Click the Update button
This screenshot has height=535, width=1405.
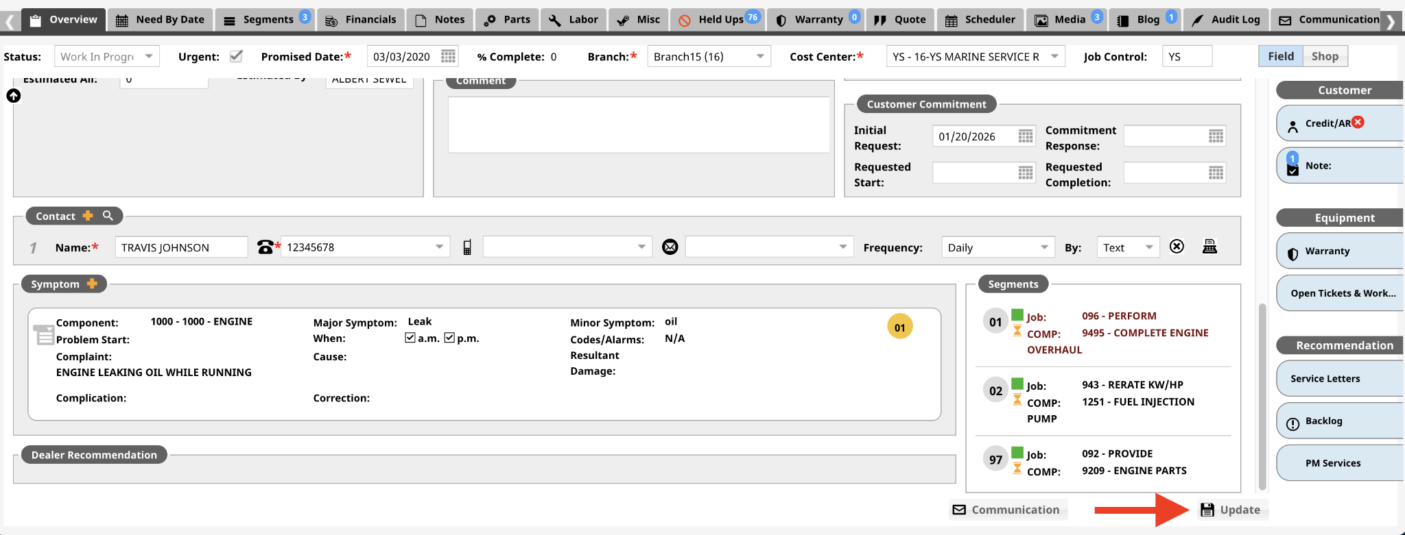(1231, 510)
